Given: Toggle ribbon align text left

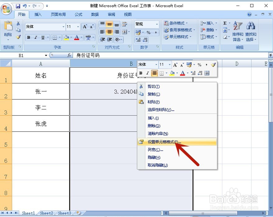Looking at the screenshot, I should (102, 32).
